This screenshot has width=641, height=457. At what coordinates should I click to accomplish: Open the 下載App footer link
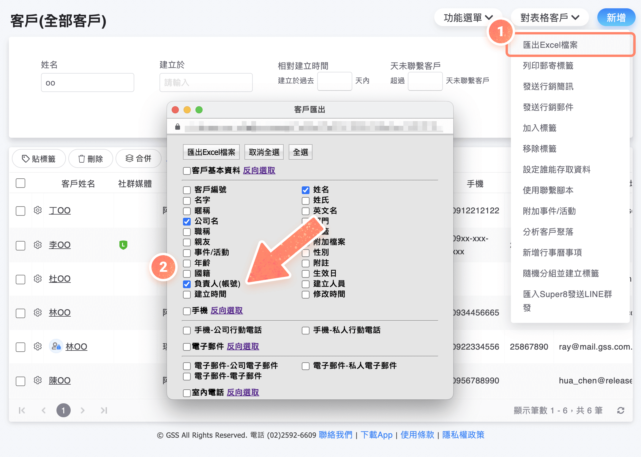tap(377, 435)
